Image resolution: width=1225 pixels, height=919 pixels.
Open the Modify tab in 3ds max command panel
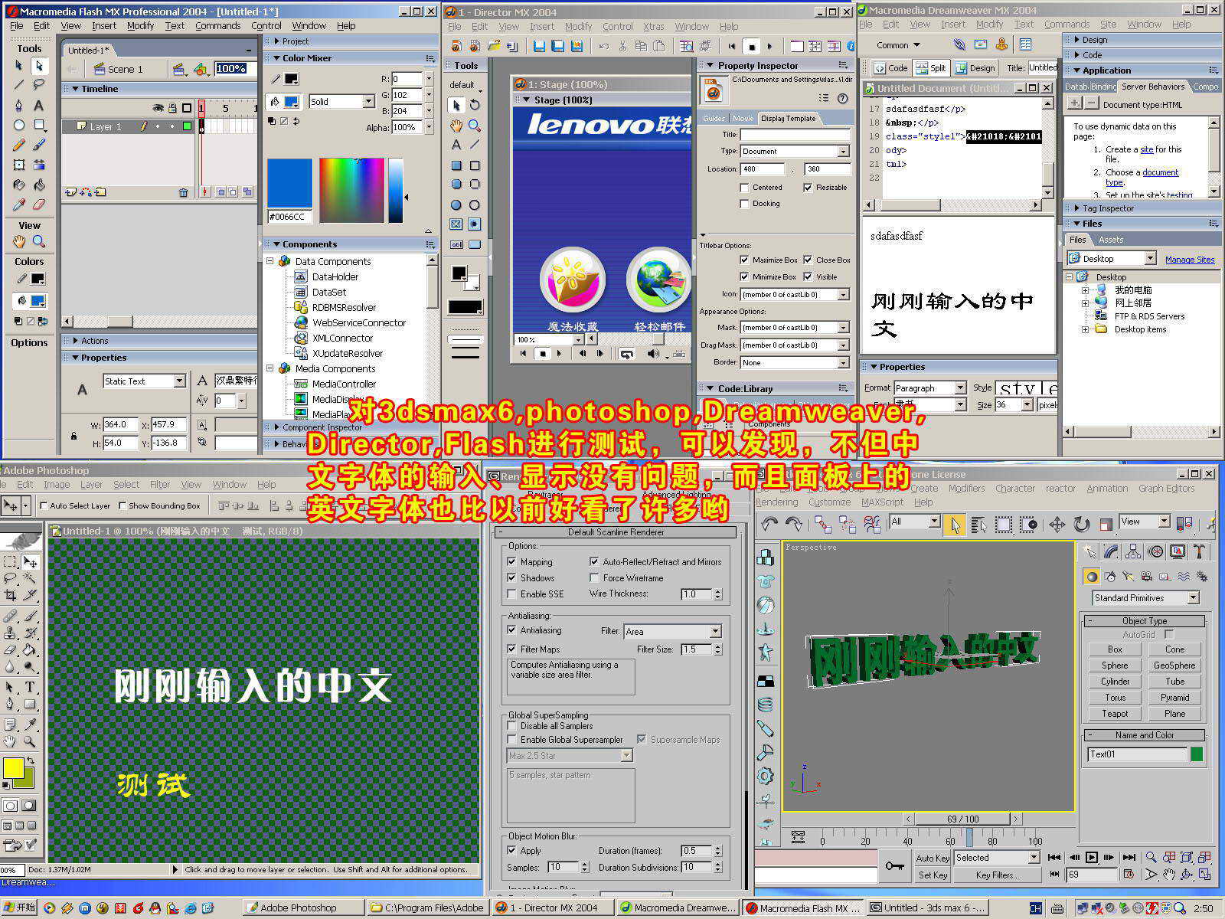pos(1111,551)
